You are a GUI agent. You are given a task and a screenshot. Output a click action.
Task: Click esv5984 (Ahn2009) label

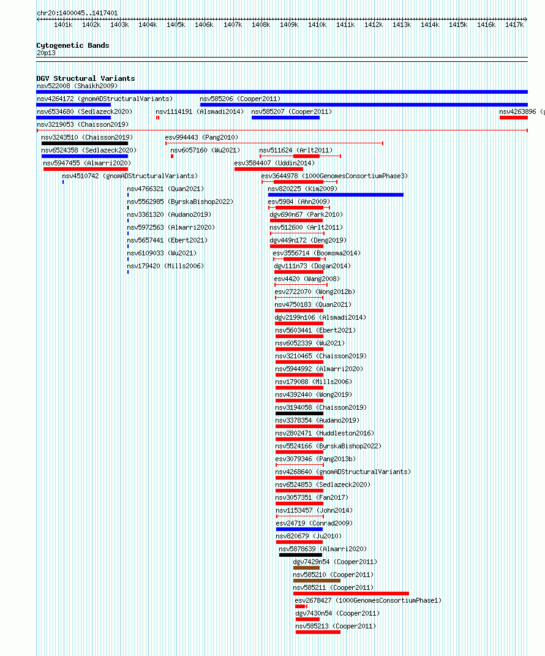[x=299, y=202]
